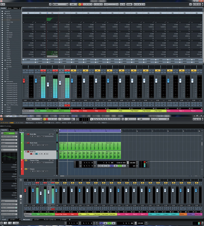Click rewind button in floating transport panel
This screenshot has width=204, height=226.
click(104, 166)
